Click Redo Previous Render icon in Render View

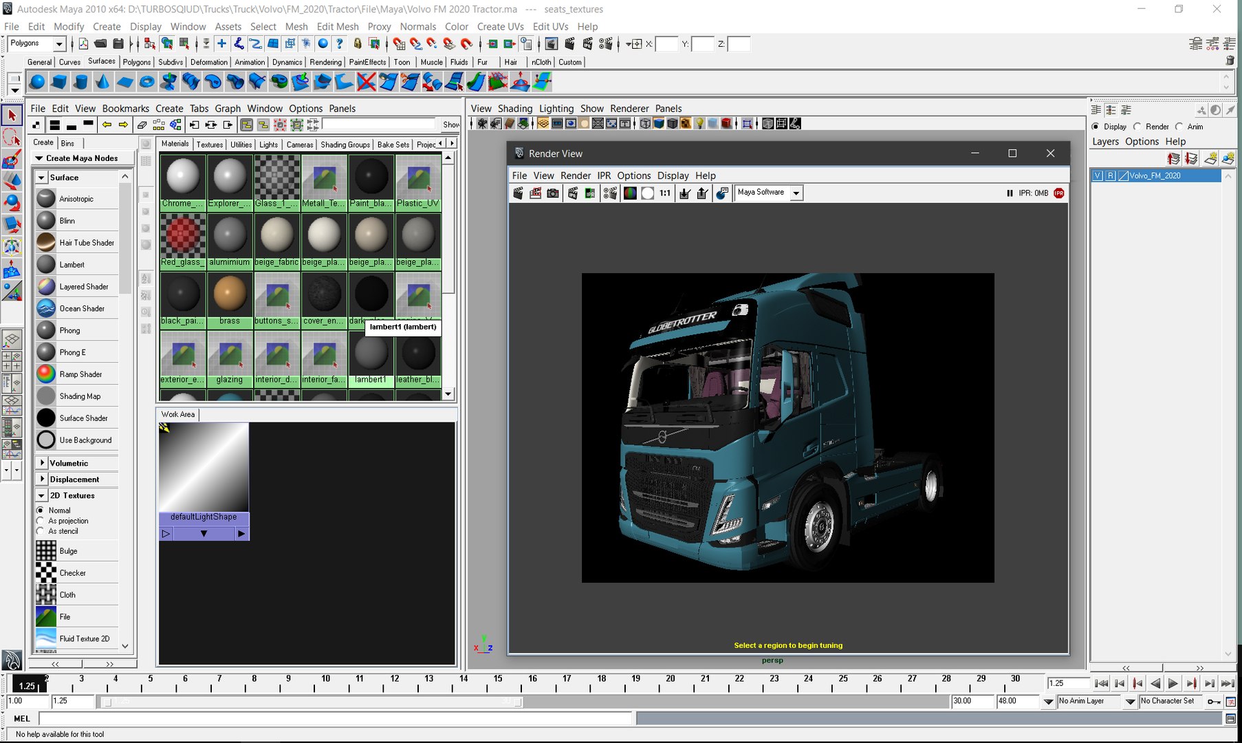(519, 193)
